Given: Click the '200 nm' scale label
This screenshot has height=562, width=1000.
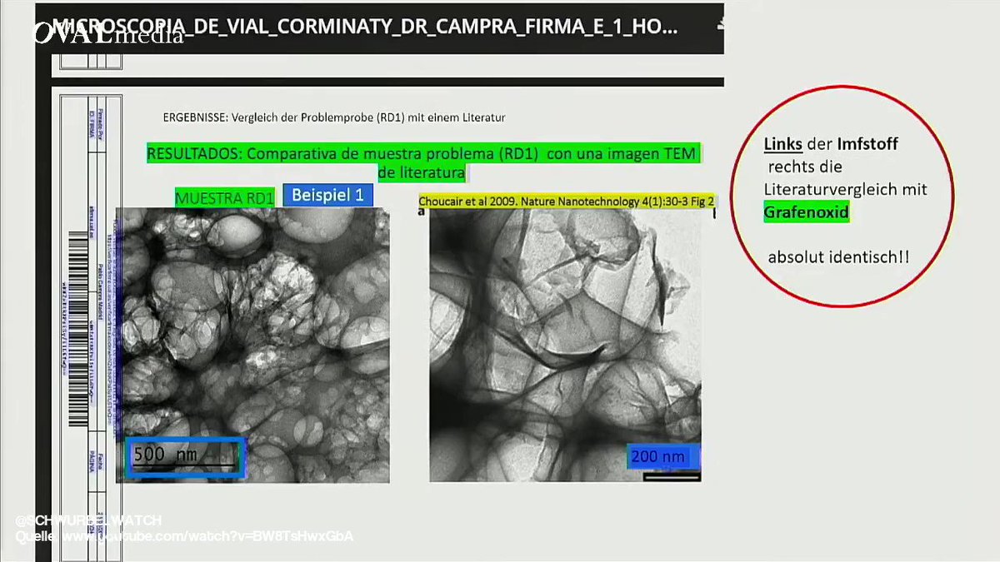Looking at the screenshot, I should click(663, 456).
